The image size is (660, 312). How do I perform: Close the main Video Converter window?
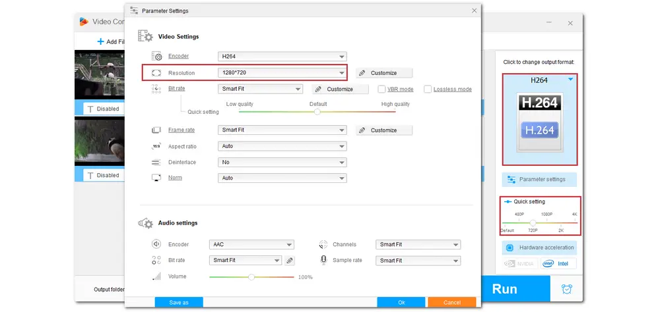570,23
